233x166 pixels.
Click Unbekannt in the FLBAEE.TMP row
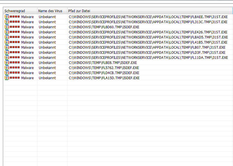coord(47,17)
